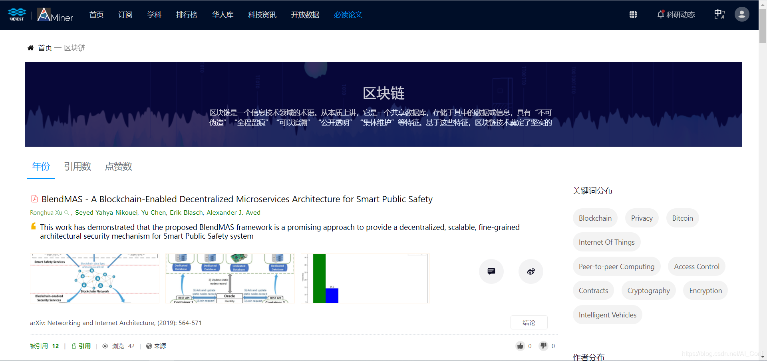767x361 pixels.
Task: Open 必读论文 in top navigation
Action: [x=348, y=15]
